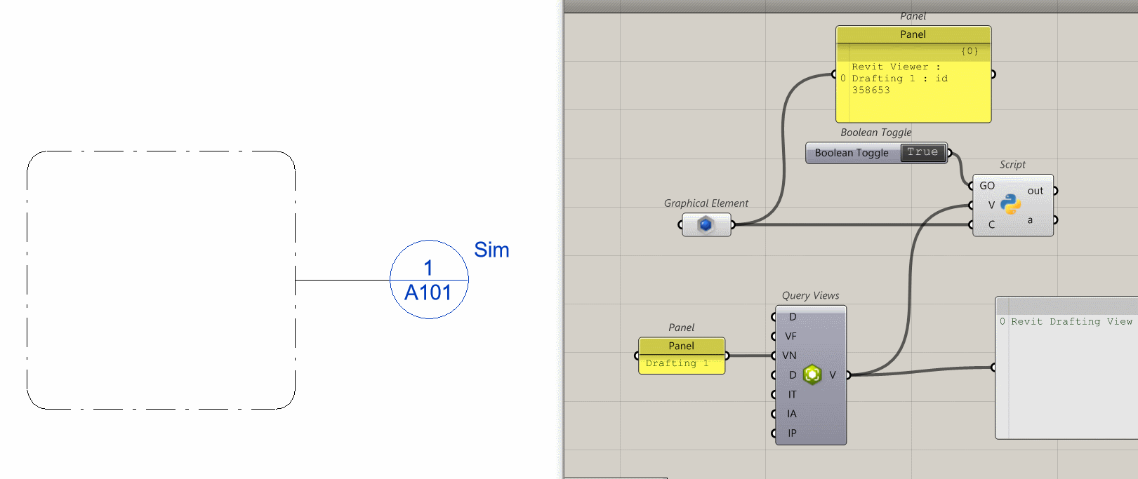Click the 'Graphical Element' caption label
The width and height of the screenshot is (1138, 479).
(706, 203)
